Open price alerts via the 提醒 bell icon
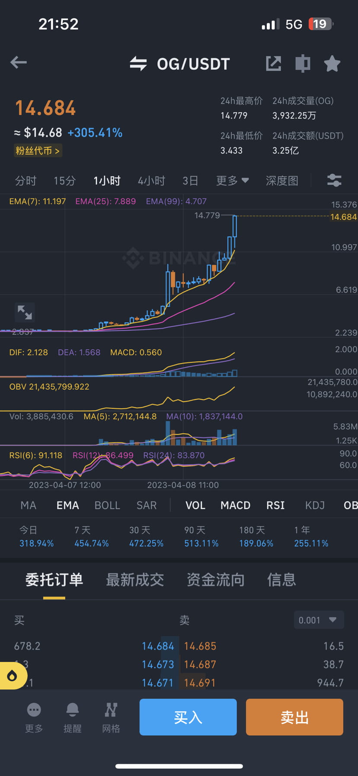The image size is (358, 776). [x=72, y=717]
